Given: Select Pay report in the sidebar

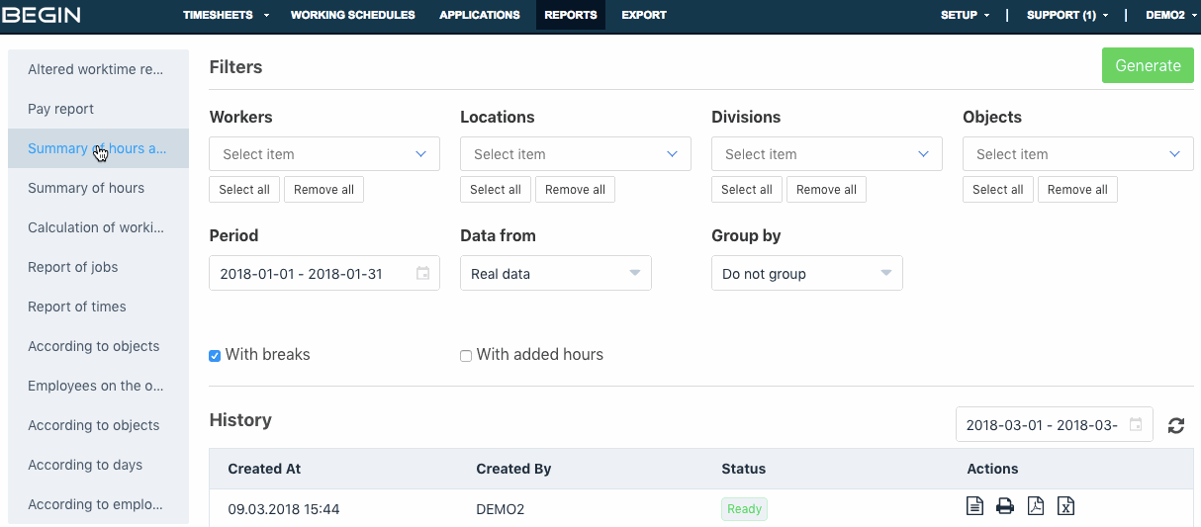Looking at the screenshot, I should [61, 109].
